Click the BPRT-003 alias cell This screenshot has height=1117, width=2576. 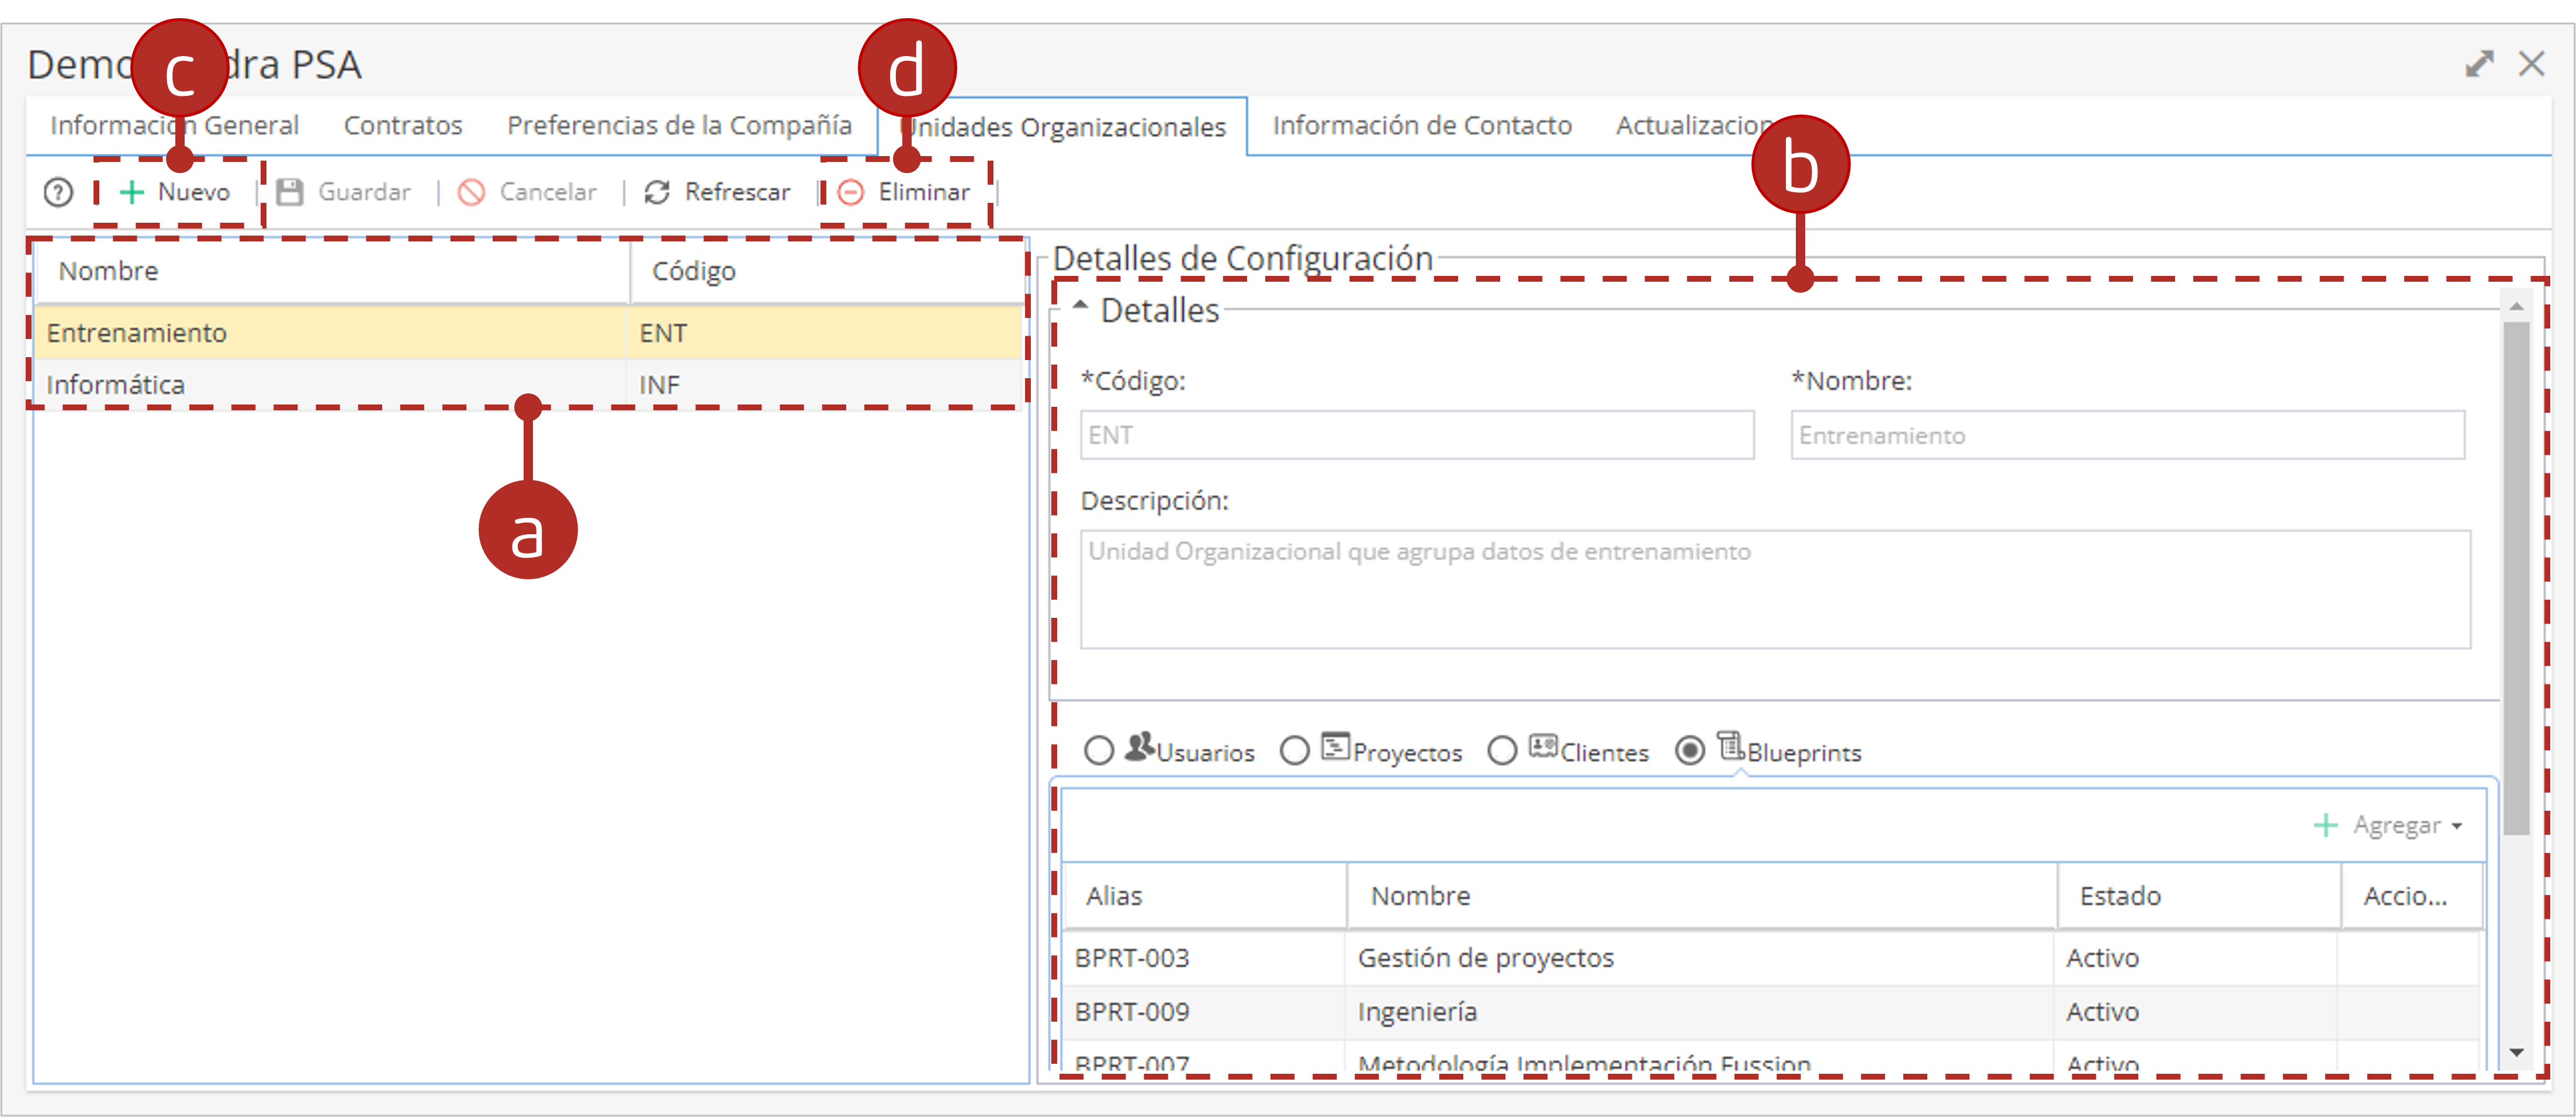coord(1204,958)
